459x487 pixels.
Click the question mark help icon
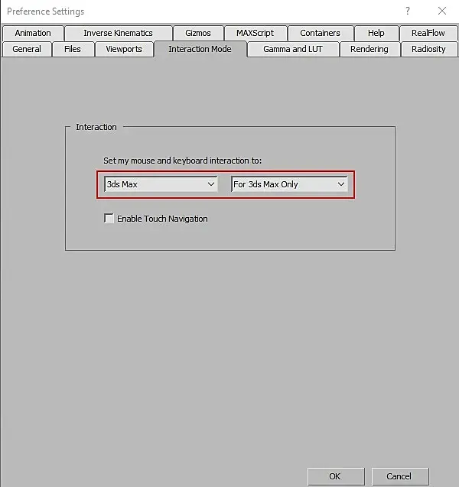click(408, 11)
